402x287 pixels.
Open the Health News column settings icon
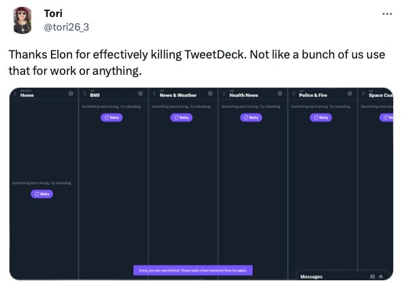click(x=280, y=94)
